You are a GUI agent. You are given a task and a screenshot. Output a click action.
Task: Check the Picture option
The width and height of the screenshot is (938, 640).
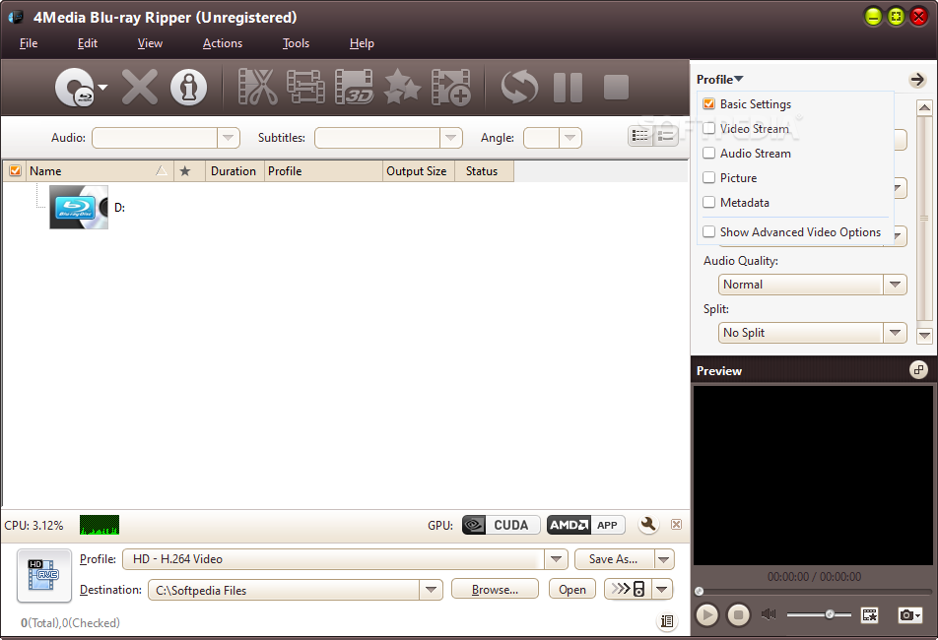[x=708, y=177]
